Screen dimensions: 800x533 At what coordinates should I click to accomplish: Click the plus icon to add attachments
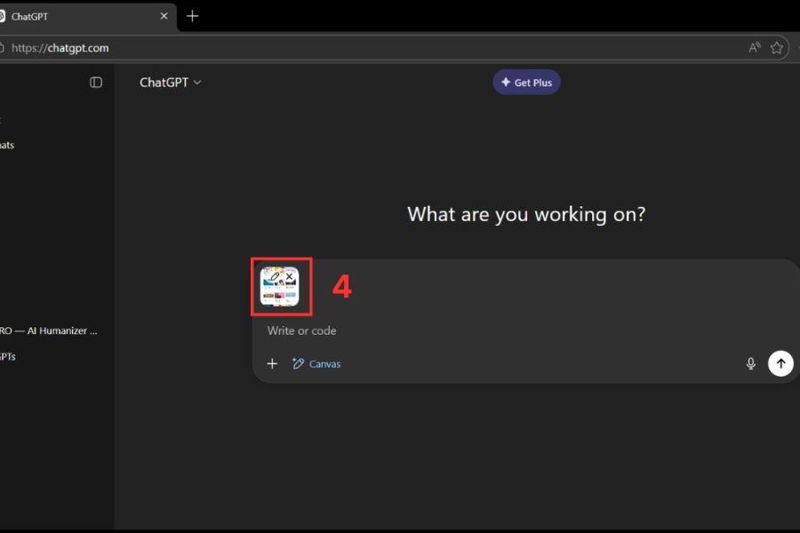click(x=273, y=363)
